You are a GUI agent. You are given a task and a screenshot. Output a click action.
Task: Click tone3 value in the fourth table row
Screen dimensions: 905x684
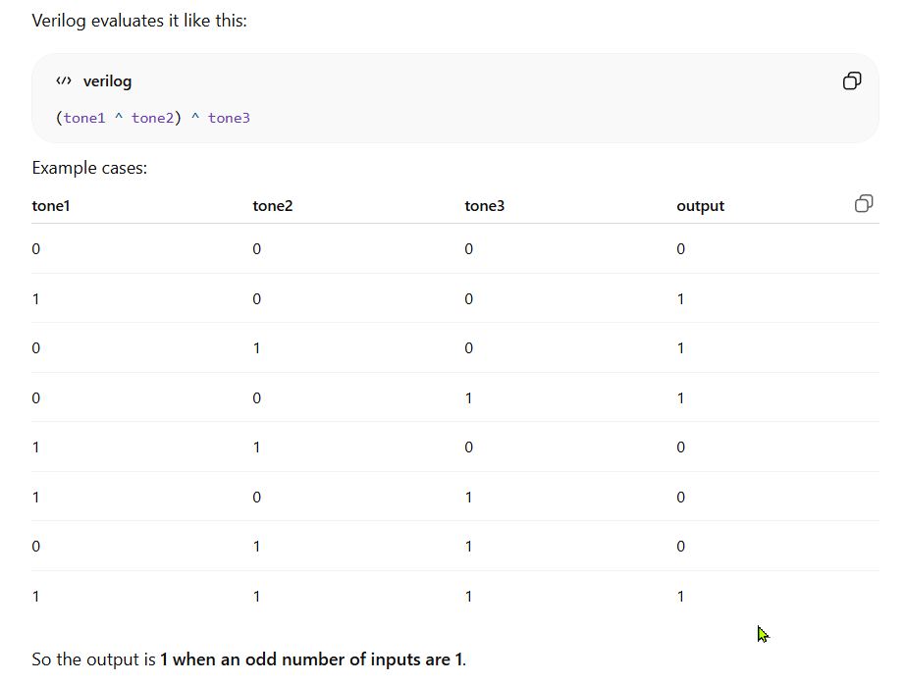[468, 398]
